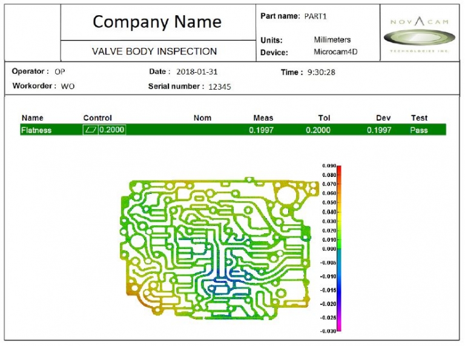This screenshot has width=465, height=346.
Task: Click the Meas column header
Action: (x=263, y=118)
